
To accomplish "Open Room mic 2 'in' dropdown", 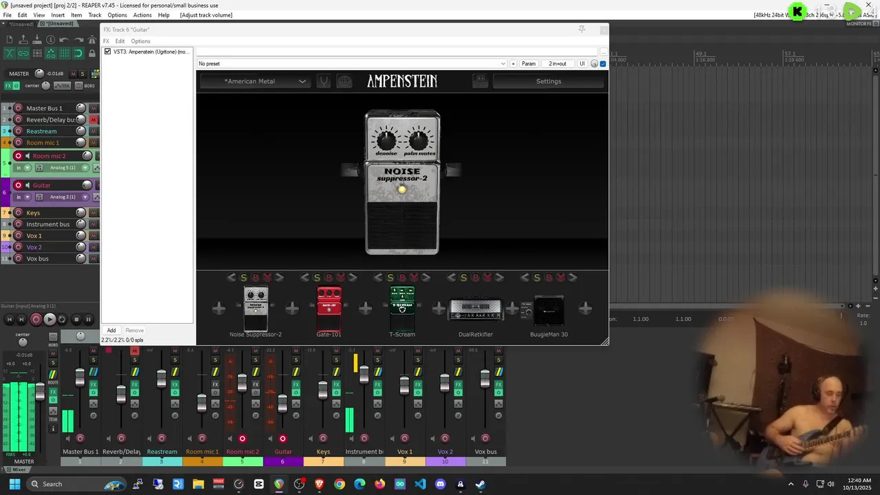I will point(23,168).
